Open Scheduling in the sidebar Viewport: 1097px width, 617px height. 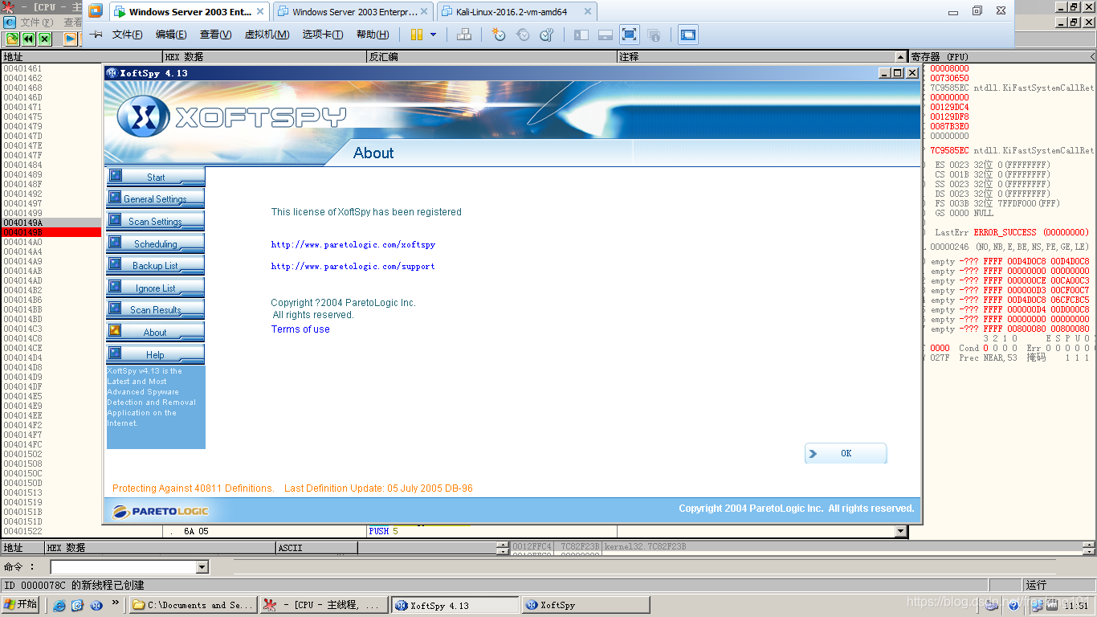(x=156, y=243)
